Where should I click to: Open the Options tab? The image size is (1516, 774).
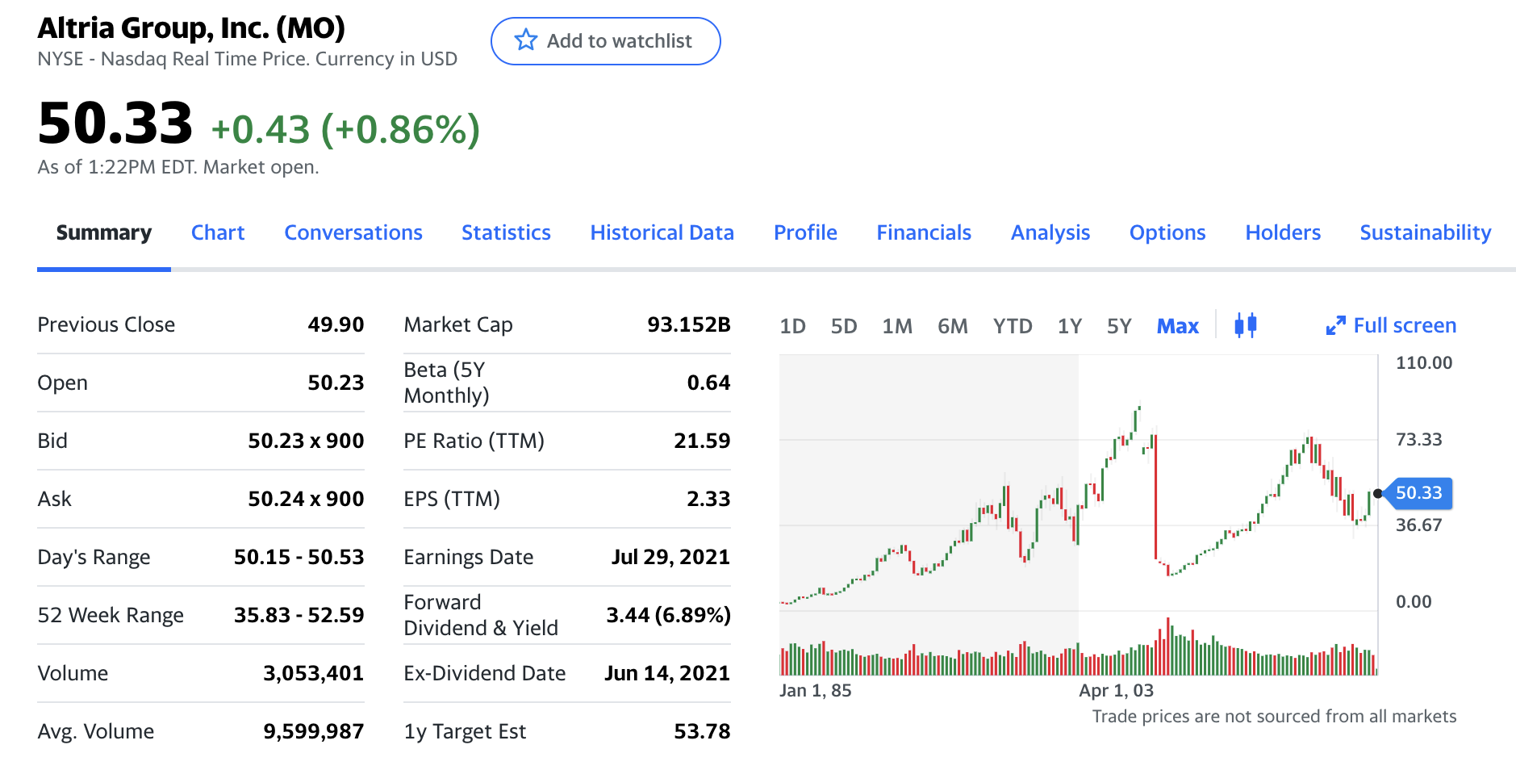click(x=1167, y=232)
